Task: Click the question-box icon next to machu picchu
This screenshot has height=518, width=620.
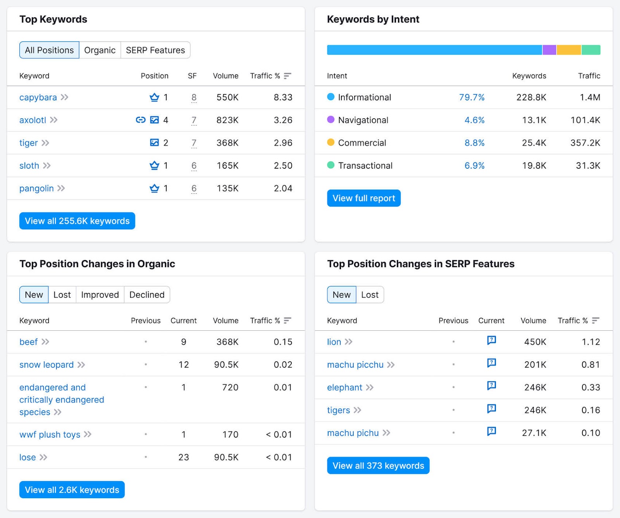Action: coord(491,363)
